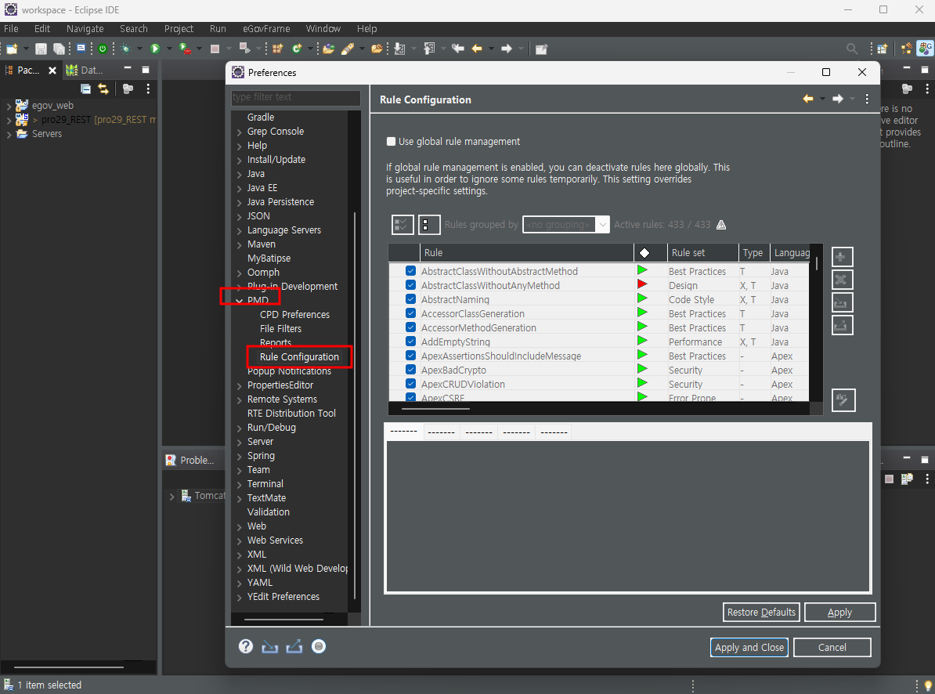The width and height of the screenshot is (935, 694).
Task: Expand the Run/Debug preferences node
Action: click(x=240, y=428)
